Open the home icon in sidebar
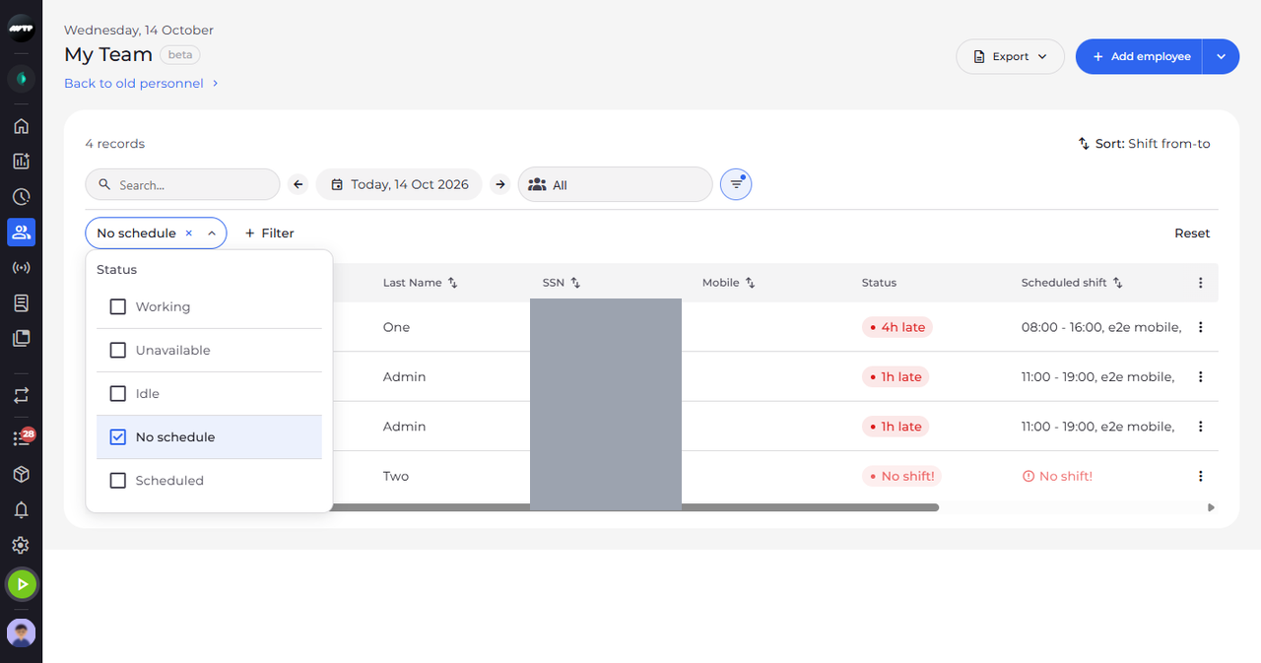This screenshot has height=663, width=1261. click(x=21, y=126)
